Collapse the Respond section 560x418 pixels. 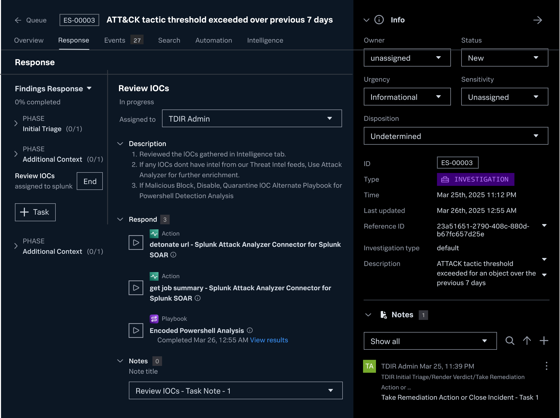click(120, 219)
